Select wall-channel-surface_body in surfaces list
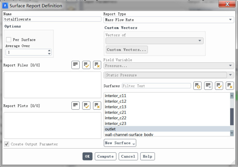The image size is (238, 167). [167, 134]
